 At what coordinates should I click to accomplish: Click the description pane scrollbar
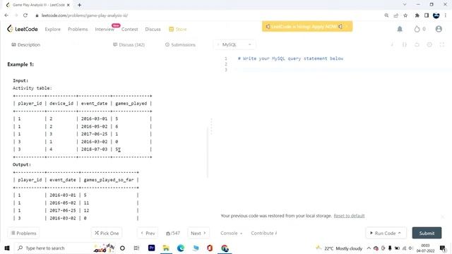tap(207, 152)
